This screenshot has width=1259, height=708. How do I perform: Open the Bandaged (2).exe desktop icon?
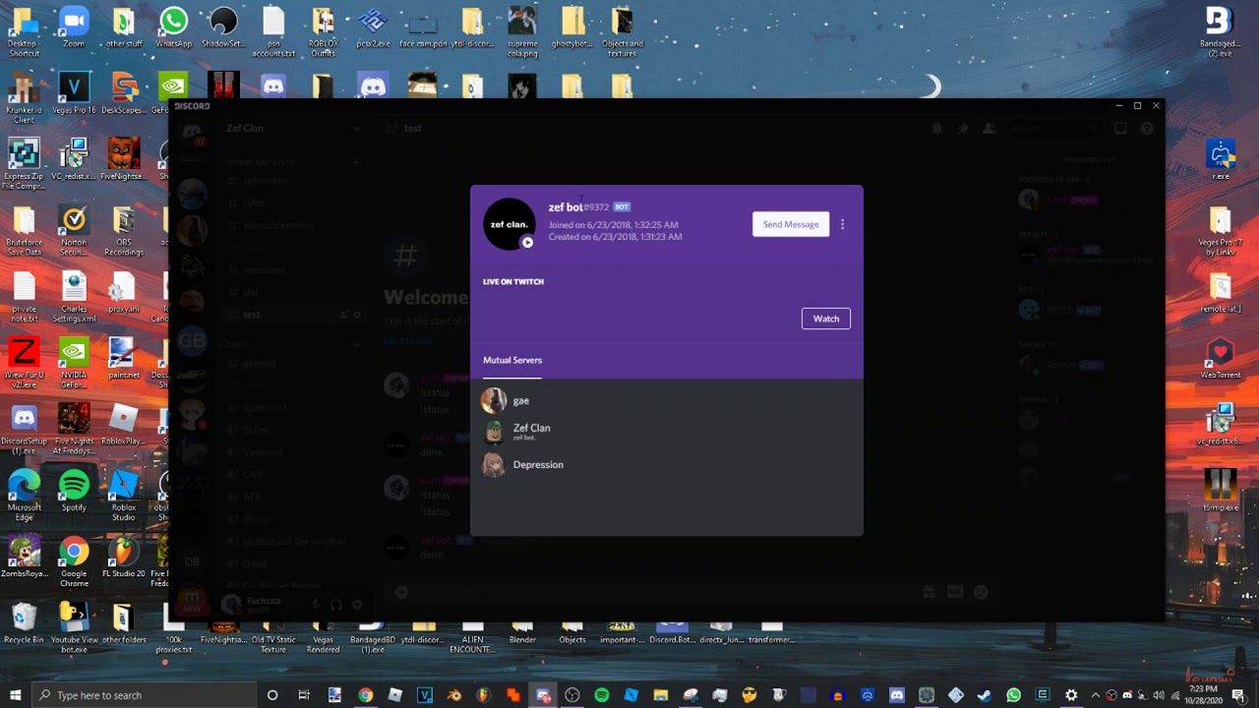click(1221, 31)
